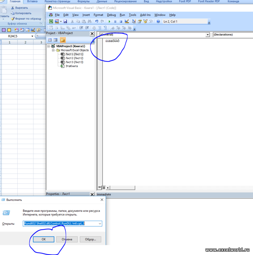Click the Обзор... button
This screenshot has width=253, height=255.
click(90, 239)
